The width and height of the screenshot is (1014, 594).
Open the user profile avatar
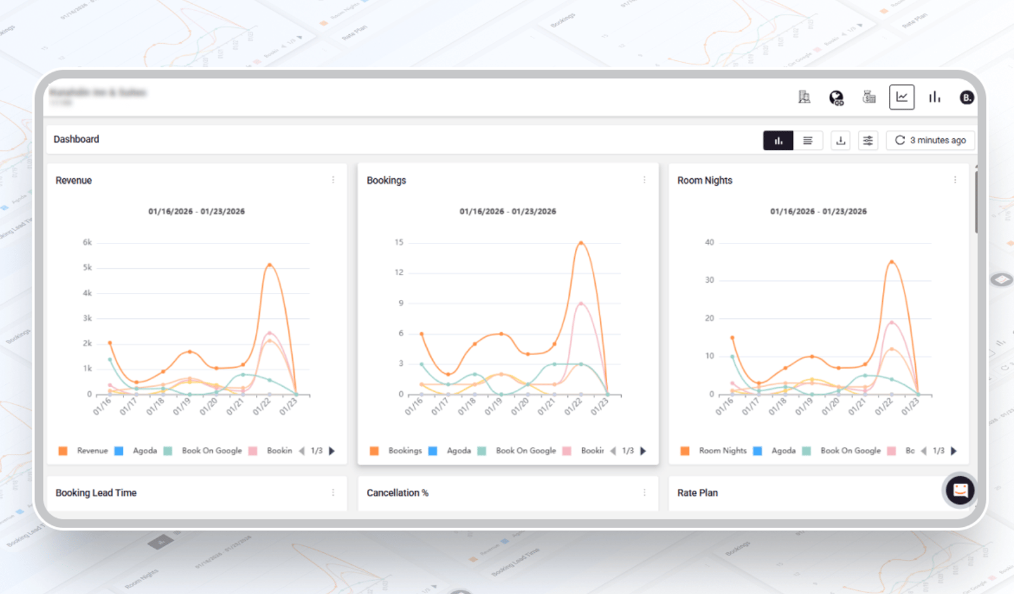pyautogui.click(x=966, y=98)
